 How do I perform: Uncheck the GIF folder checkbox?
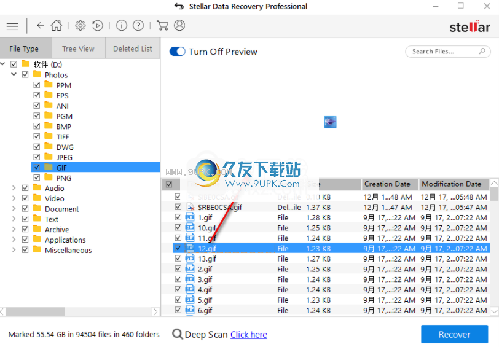click(37, 167)
